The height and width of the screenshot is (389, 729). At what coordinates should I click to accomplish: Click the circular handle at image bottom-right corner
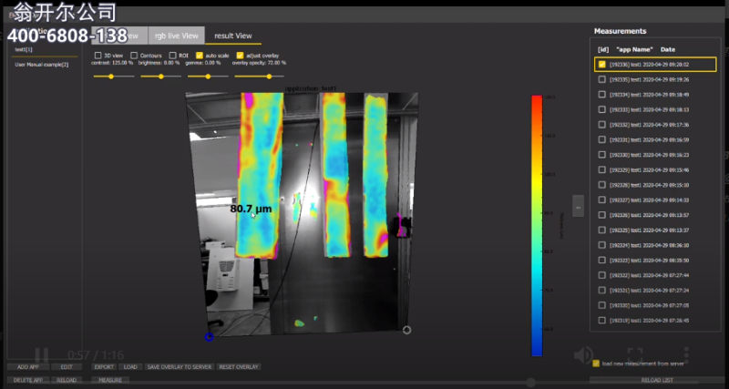click(406, 330)
